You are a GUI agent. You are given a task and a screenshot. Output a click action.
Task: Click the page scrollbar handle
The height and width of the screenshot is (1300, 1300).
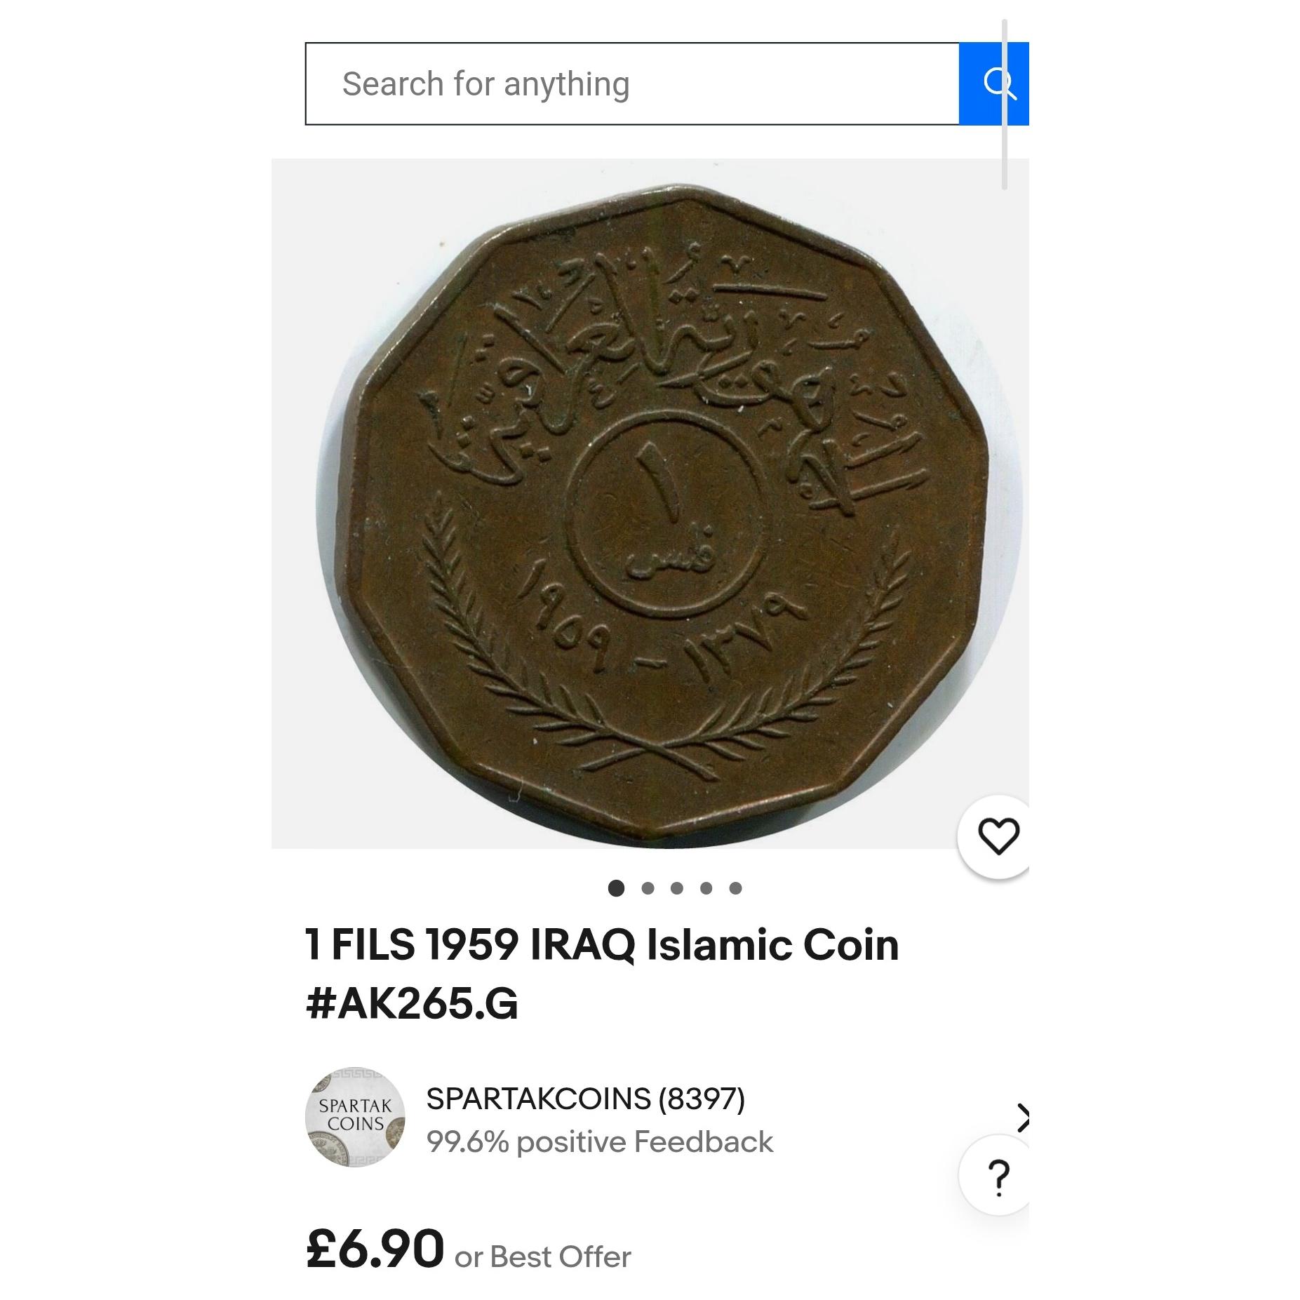1005,105
